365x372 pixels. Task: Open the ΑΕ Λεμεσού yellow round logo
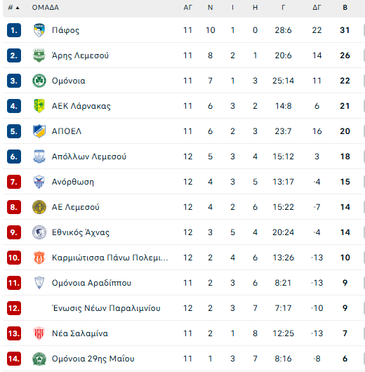(x=39, y=207)
